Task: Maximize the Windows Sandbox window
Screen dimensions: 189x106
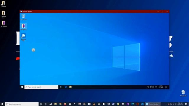Action: [x=162, y=11]
